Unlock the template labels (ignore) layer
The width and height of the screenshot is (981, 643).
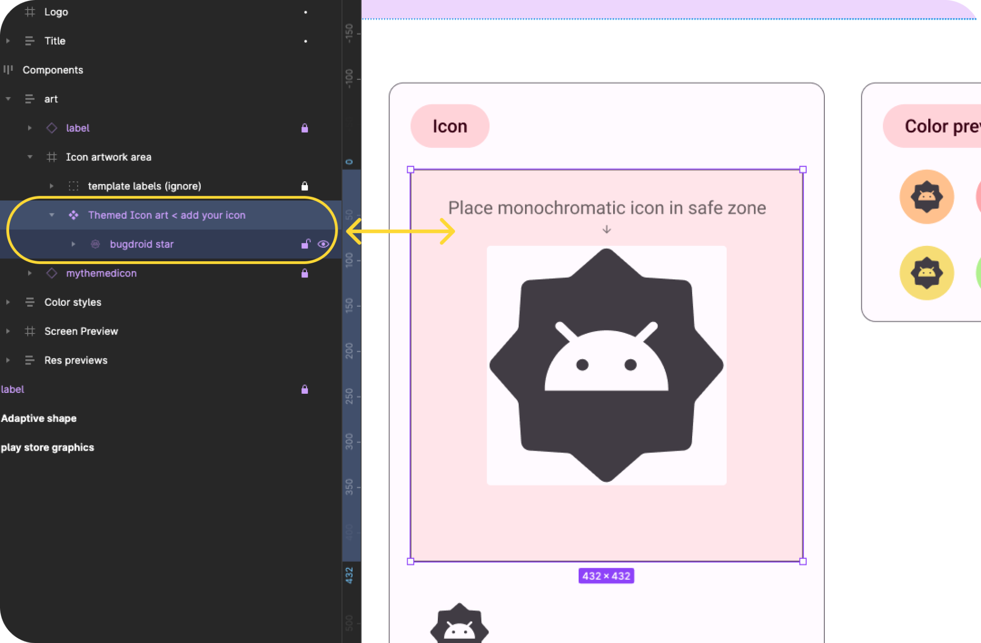tap(305, 186)
